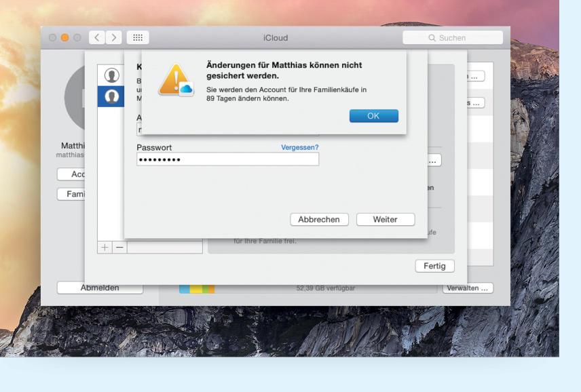Click the iCloud window title
This screenshot has width=581, height=392.
pyautogui.click(x=276, y=38)
